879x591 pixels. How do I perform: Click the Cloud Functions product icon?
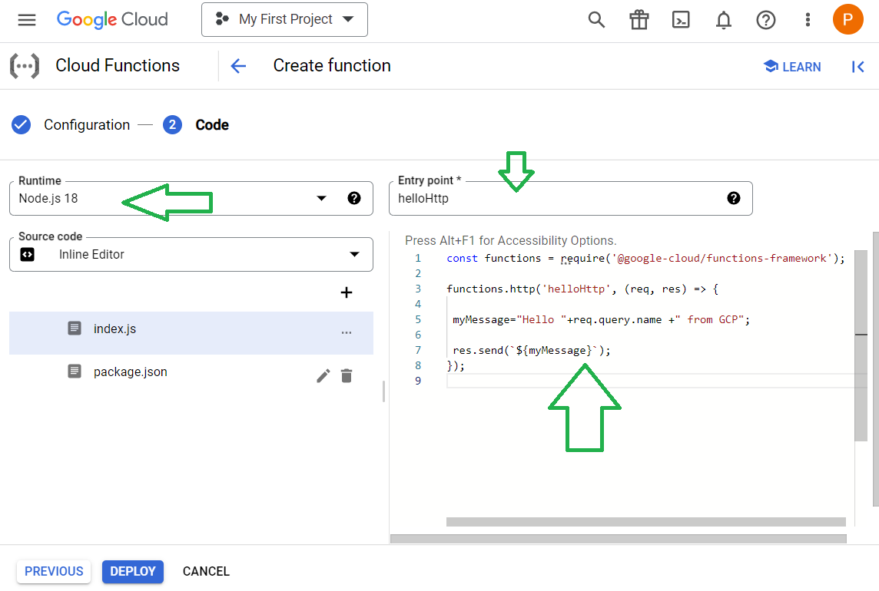pyautogui.click(x=25, y=66)
